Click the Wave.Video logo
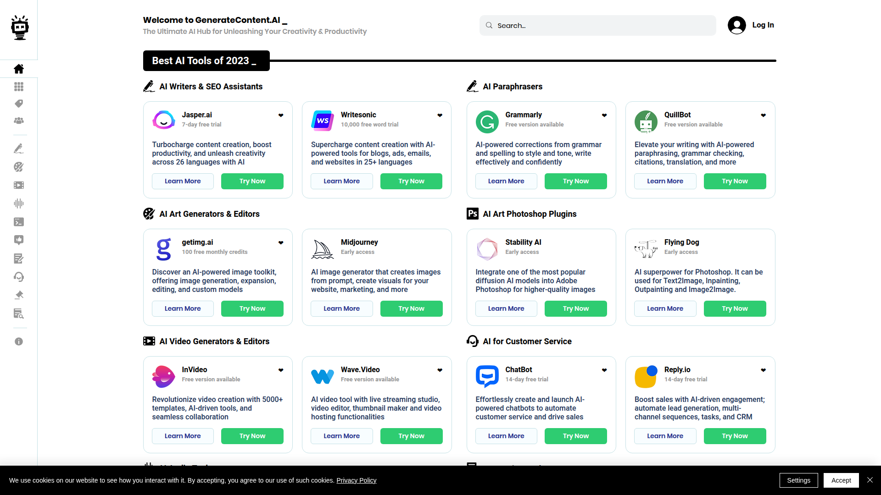Screen dimensions: 881x495 (x=323, y=376)
